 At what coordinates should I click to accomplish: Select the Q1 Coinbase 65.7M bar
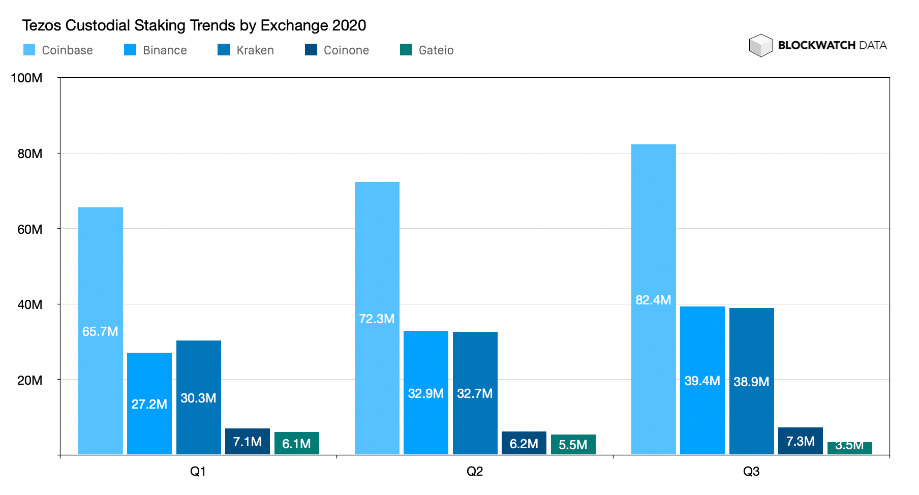(x=101, y=331)
